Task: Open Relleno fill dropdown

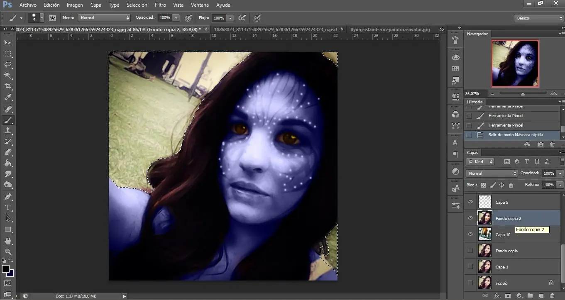Action: 560,185
